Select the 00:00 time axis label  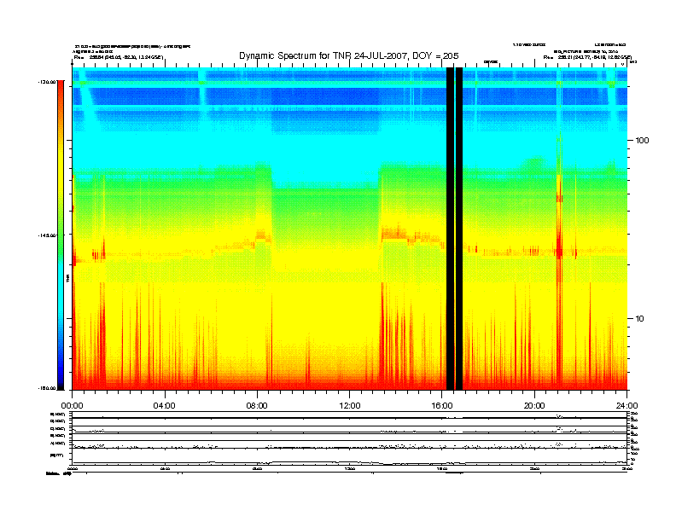[x=72, y=406]
